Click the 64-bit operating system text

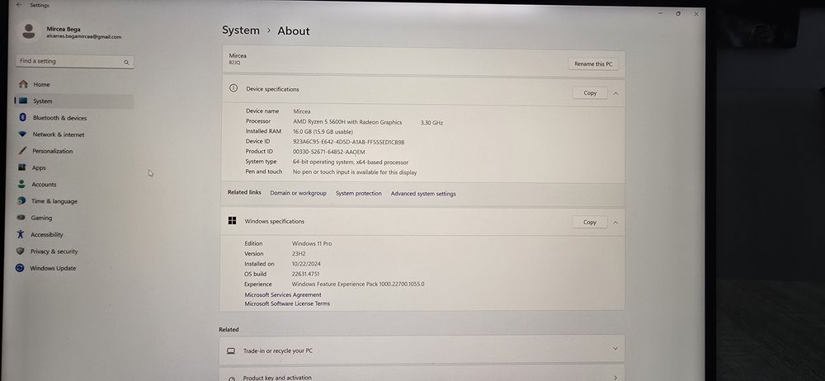(x=350, y=162)
